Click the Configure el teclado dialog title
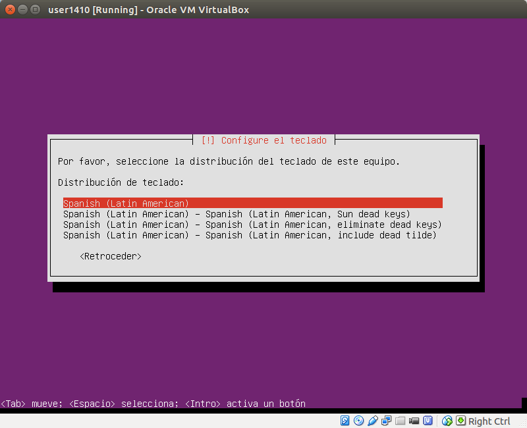 [263, 140]
